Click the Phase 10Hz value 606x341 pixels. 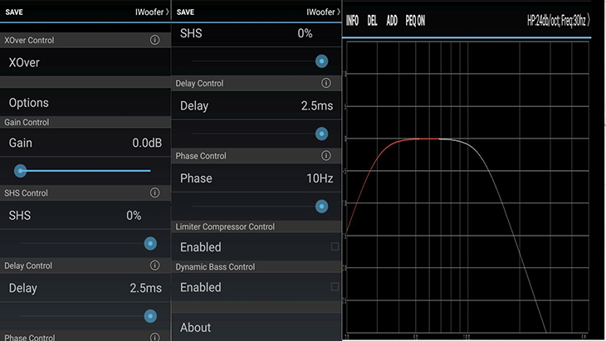pos(320,178)
